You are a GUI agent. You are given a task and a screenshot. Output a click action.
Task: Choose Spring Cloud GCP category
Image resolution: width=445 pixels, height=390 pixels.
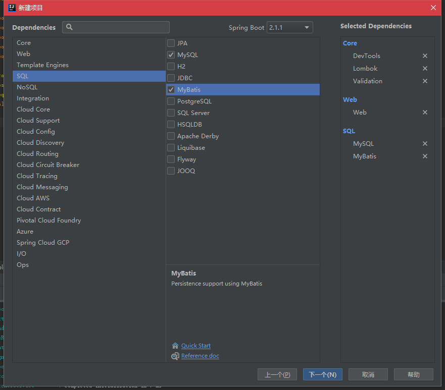point(89,243)
